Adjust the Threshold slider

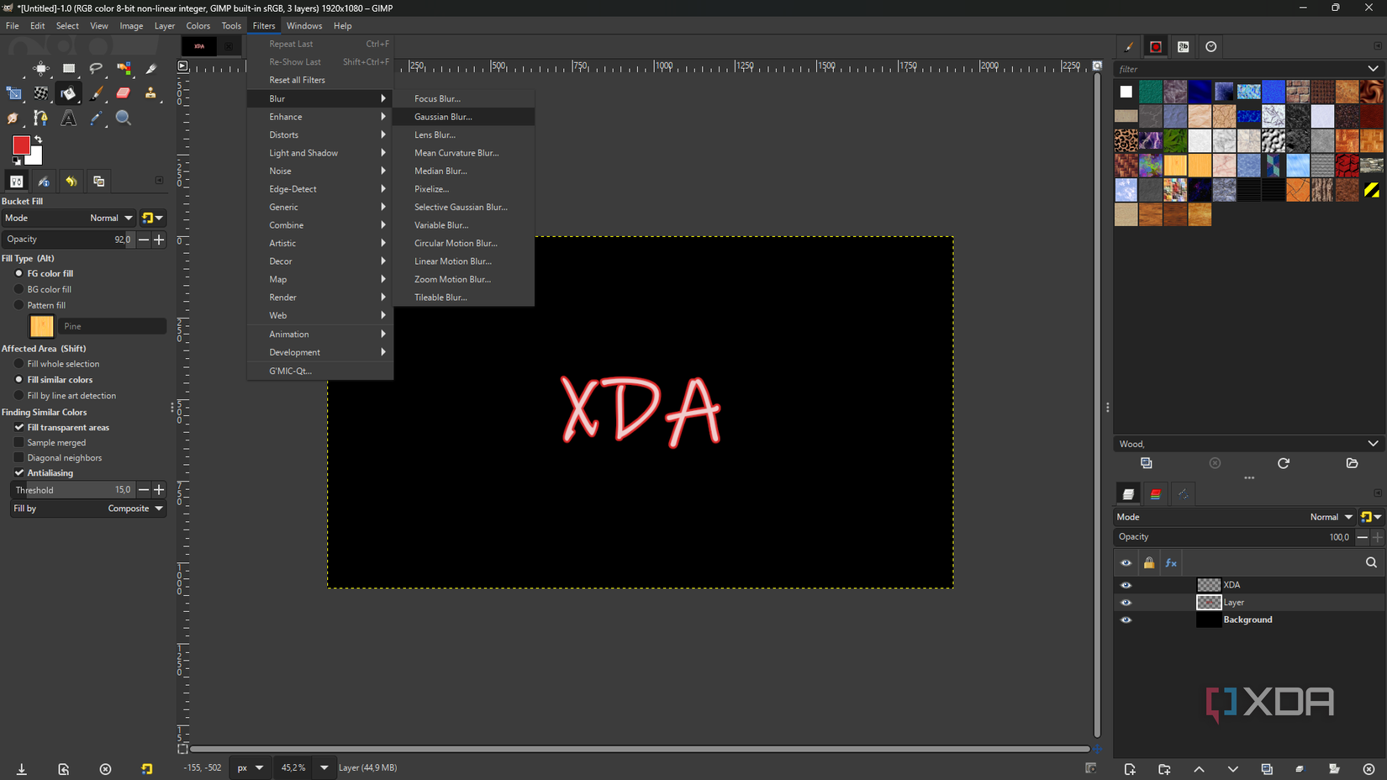point(72,490)
